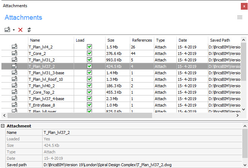Toggle Load checkbox for T_EntryBase_8
This screenshot has height=168, width=248.
[x=89, y=105]
